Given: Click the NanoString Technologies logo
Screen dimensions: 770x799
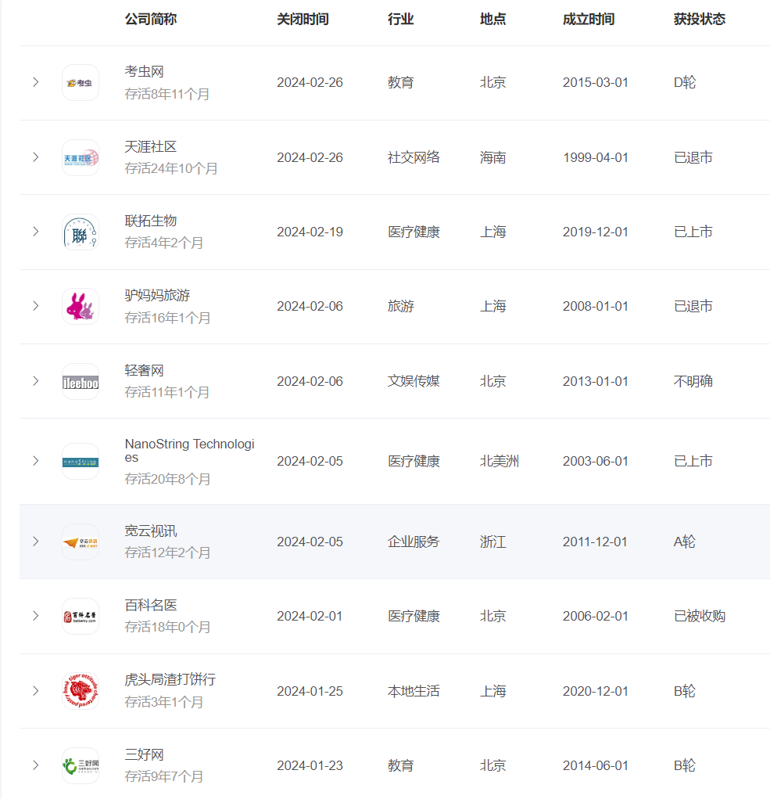Looking at the screenshot, I should 81,461.
